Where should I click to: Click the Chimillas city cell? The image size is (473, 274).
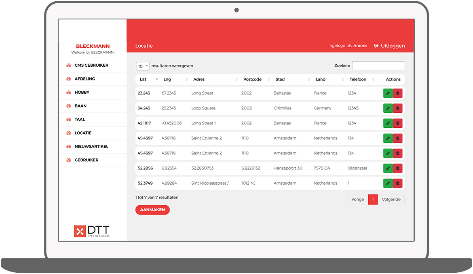[282, 108]
